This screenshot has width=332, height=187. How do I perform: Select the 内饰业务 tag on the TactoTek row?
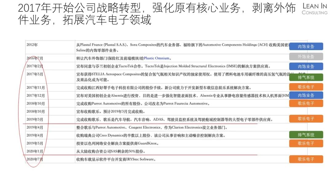pos(306,66)
